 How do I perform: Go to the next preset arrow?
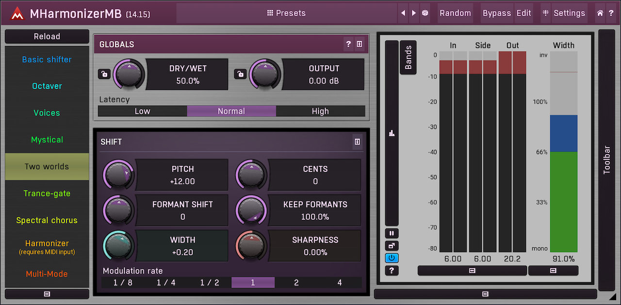(x=414, y=13)
